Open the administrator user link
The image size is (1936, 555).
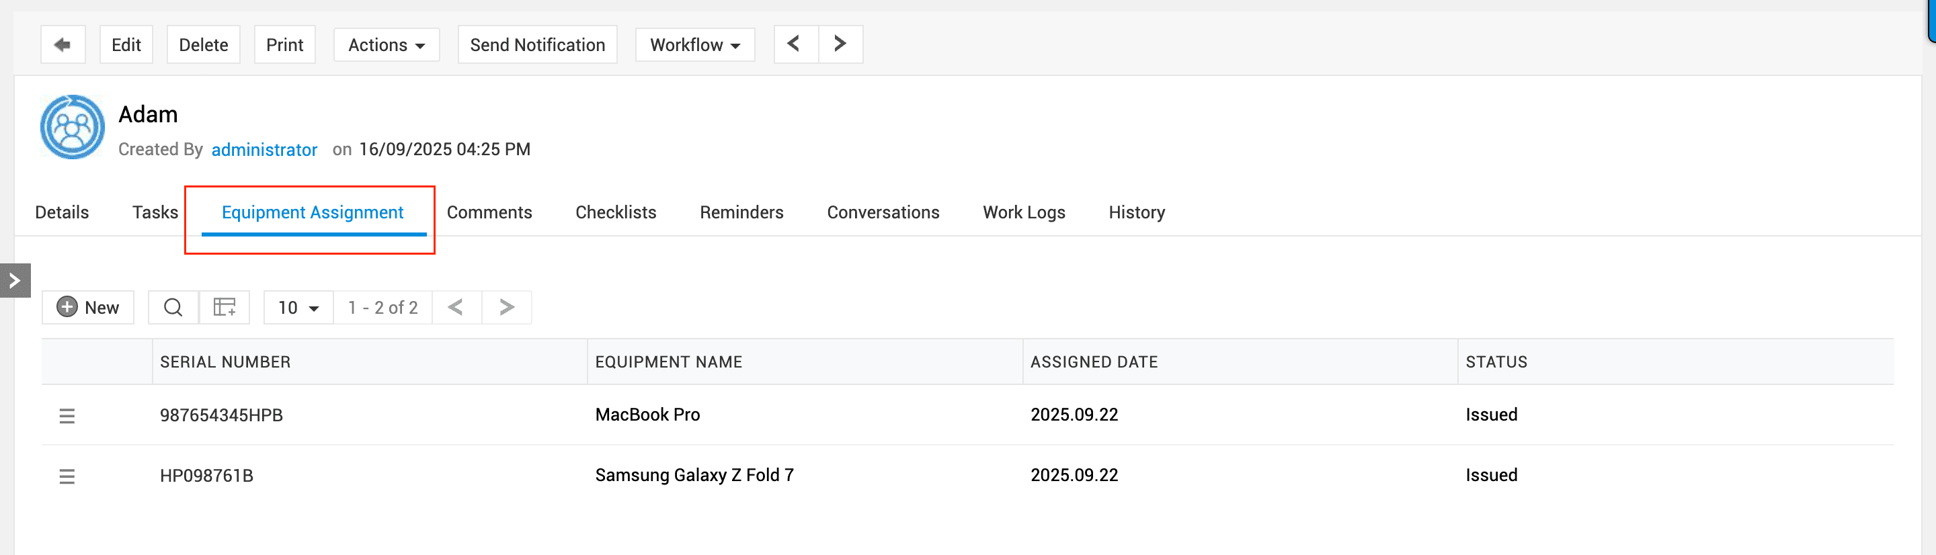click(x=265, y=149)
